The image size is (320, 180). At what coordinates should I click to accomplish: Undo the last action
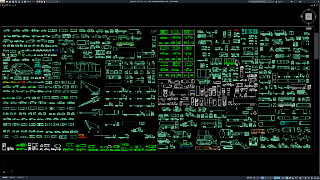[x=28, y=2]
